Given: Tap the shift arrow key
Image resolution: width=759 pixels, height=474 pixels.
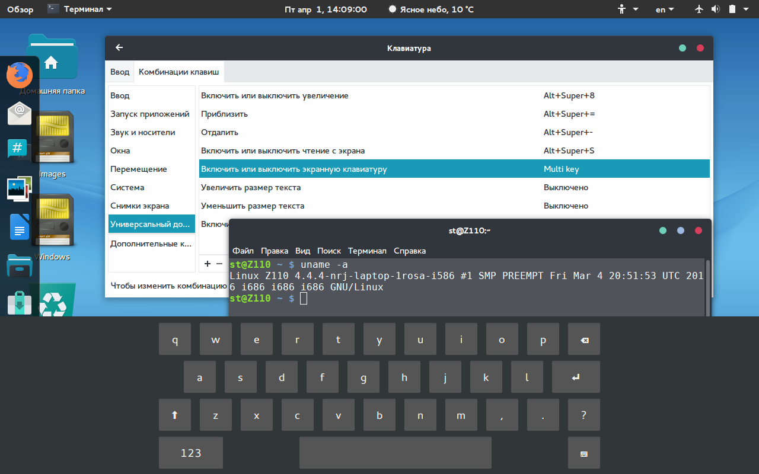Looking at the screenshot, I should tap(175, 415).
